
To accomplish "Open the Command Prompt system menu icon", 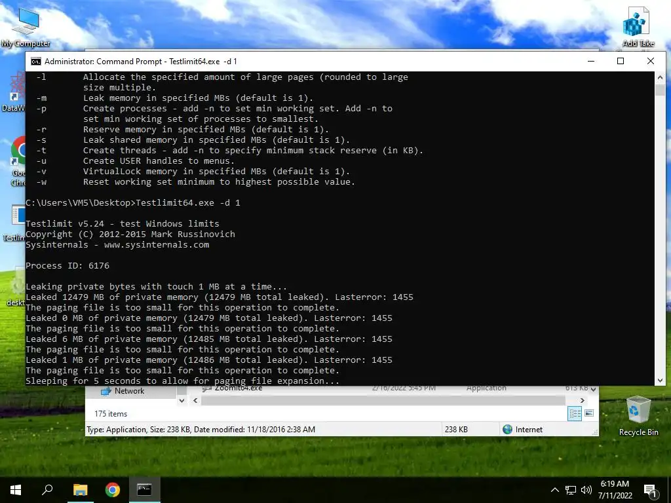I will (x=36, y=61).
